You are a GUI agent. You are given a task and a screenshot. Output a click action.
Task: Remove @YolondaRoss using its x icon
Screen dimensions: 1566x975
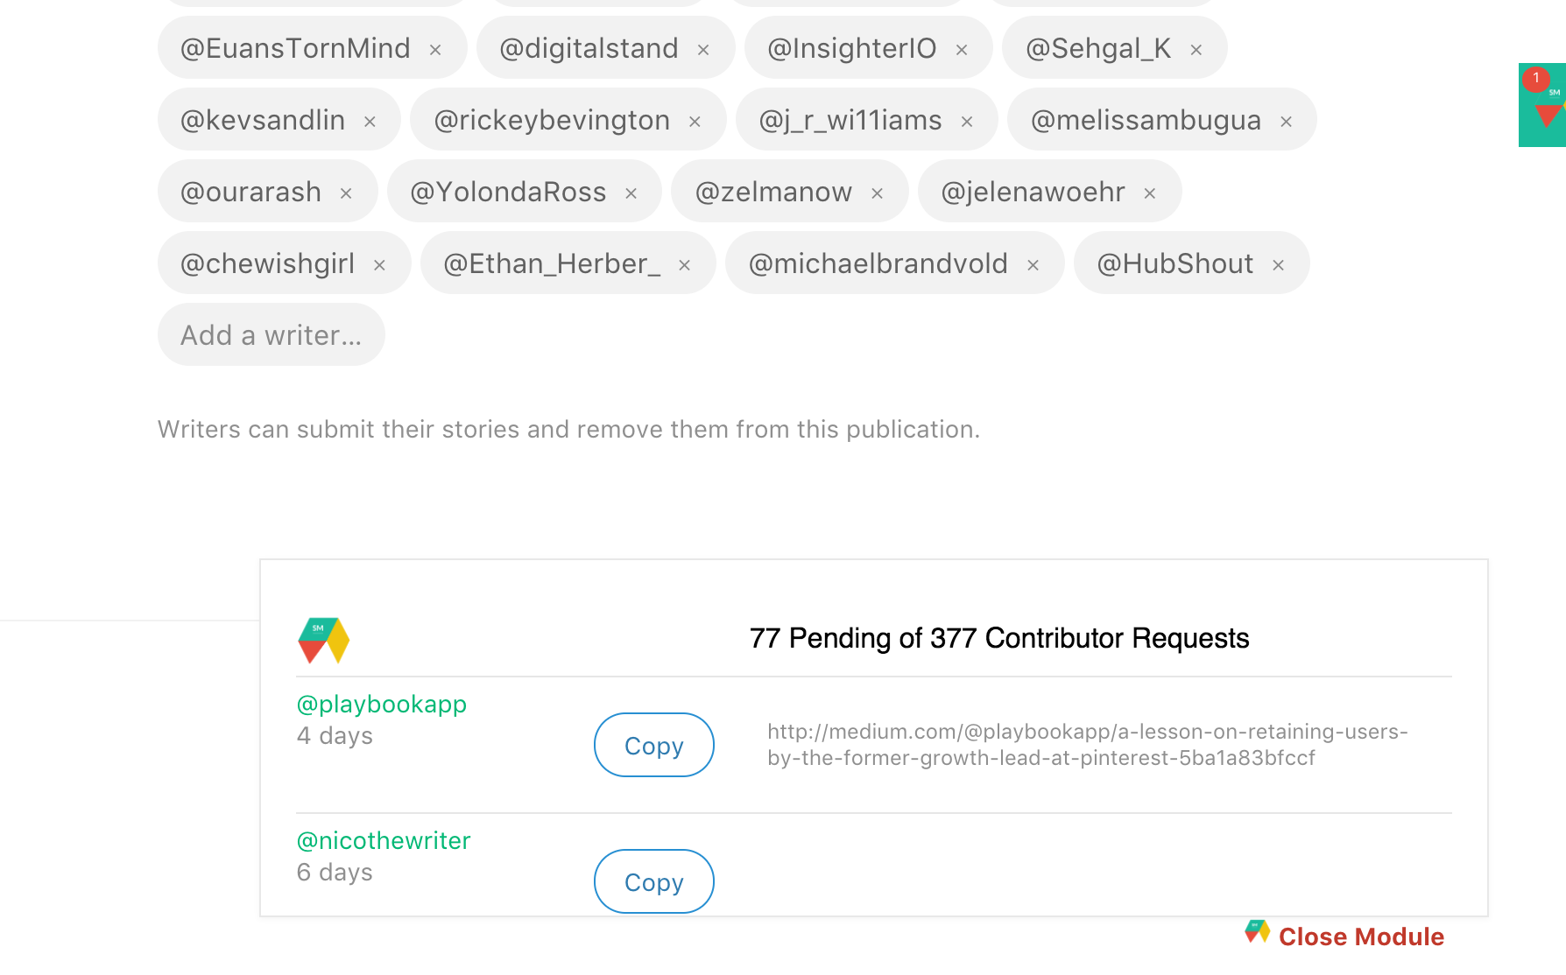[x=631, y=194]
